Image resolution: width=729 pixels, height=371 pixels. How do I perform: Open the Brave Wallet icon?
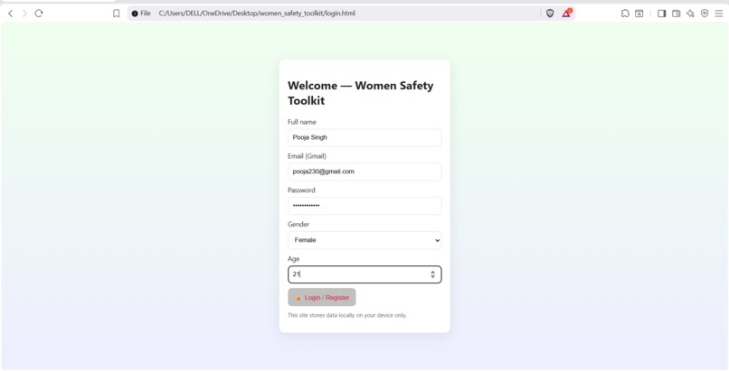(676, 14)
